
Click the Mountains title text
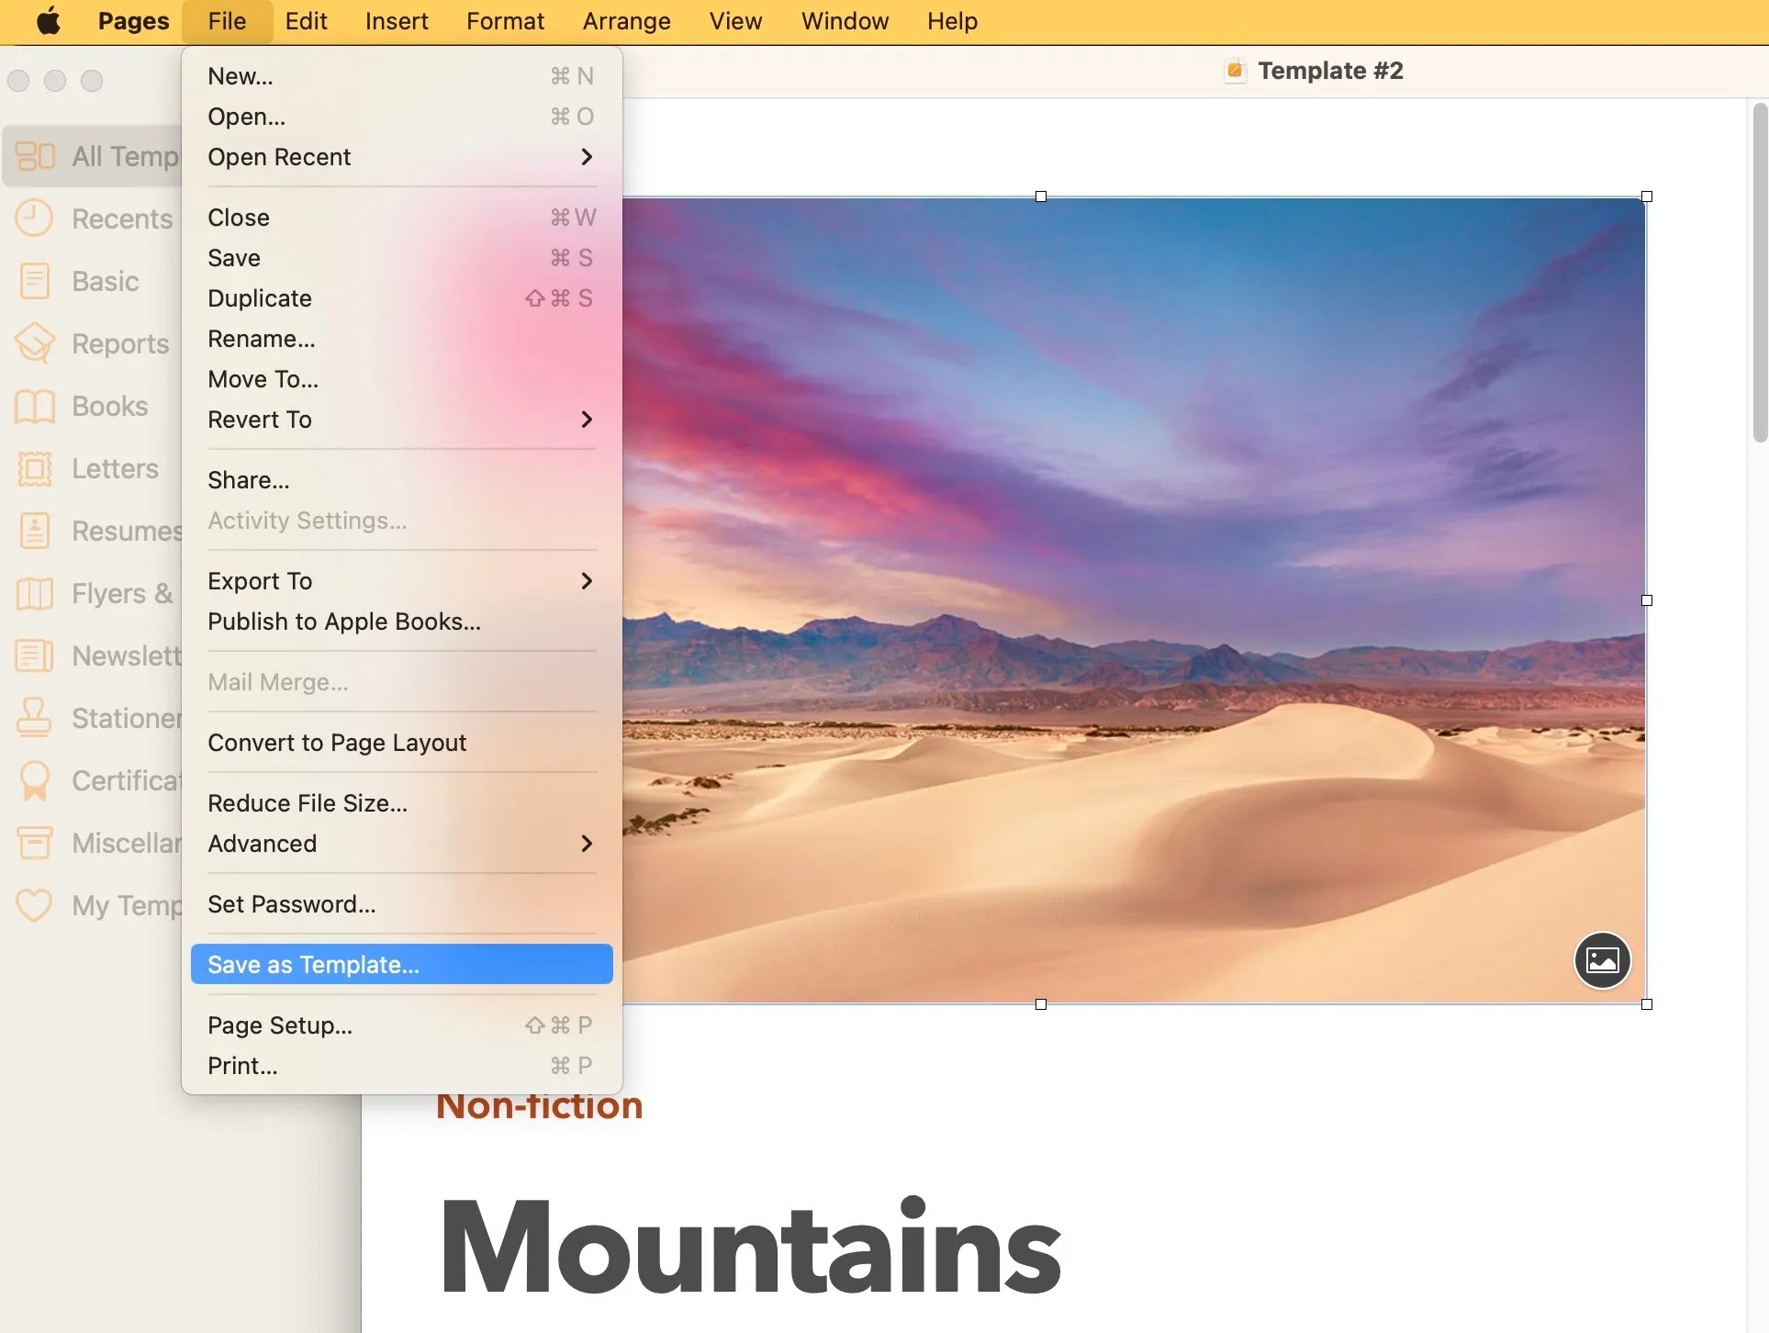click(749, 1247)
